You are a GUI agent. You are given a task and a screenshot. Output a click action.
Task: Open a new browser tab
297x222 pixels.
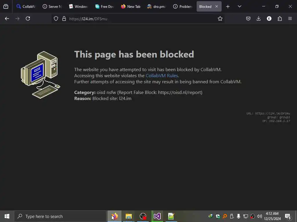tap(228, 7)
